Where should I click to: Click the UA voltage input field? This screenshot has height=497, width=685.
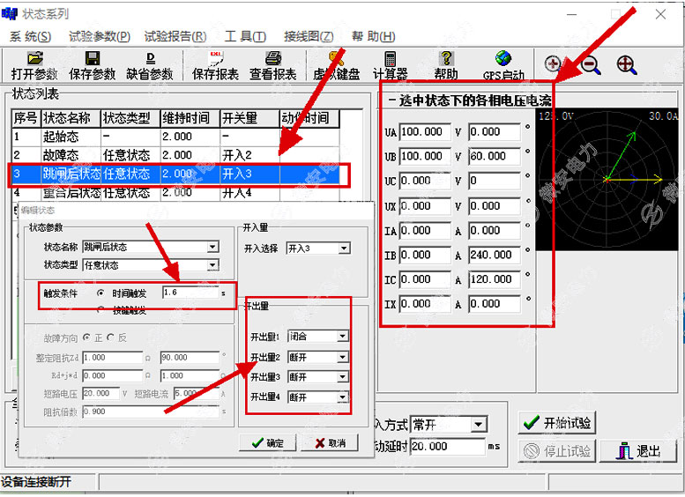click(423, 132)
